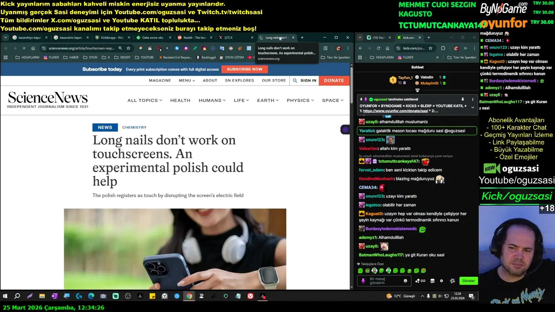555x312 pixels.
Task: Open the notification center in system tray
Action: (x=471, y=296)
